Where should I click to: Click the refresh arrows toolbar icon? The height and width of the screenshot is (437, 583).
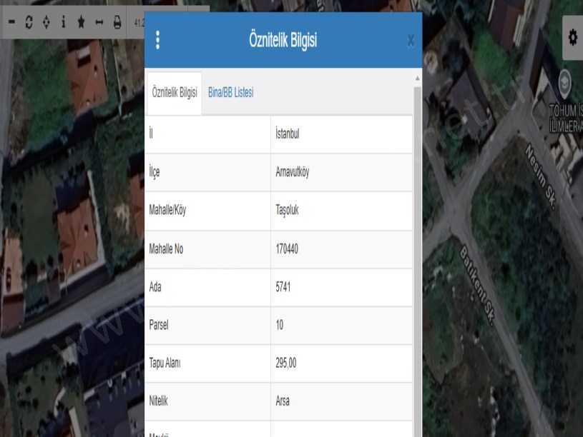point(29,22)
